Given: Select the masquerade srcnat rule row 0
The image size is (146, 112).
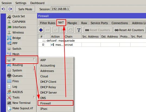Looking at the screenshot, I should click(x=92, y=45).
